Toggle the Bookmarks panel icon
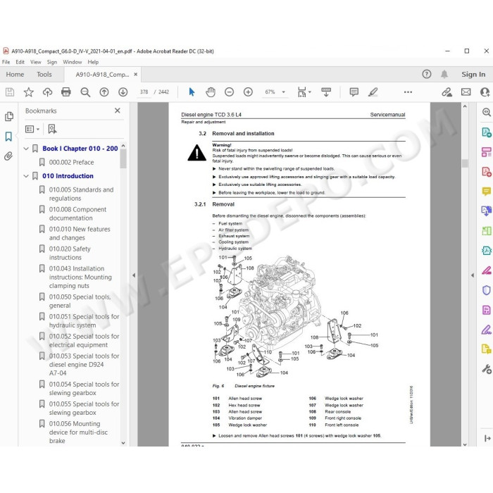 click(8, 137)
